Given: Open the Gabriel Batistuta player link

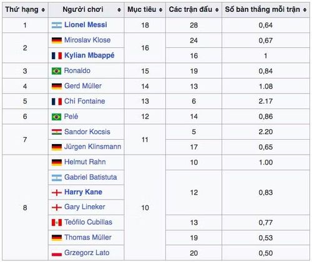Looking at the screenshot, I should point(90,177).
